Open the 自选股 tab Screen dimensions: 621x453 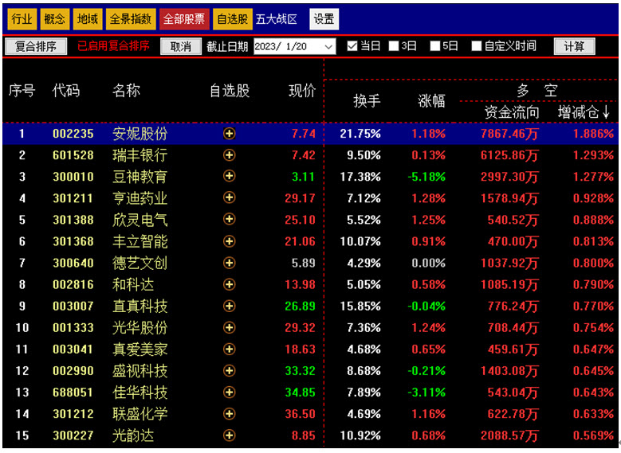coord(233,19)
